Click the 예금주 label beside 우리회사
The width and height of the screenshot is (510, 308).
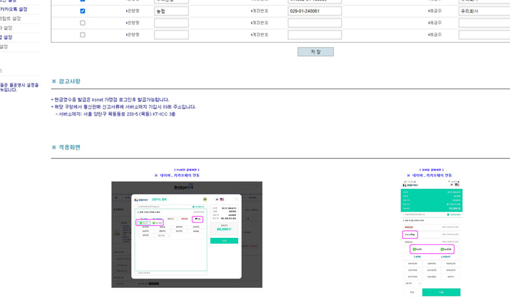tap(435, 11)
